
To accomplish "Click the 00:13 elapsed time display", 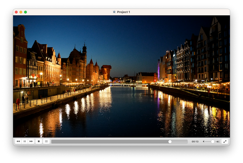I will [195, 142].
